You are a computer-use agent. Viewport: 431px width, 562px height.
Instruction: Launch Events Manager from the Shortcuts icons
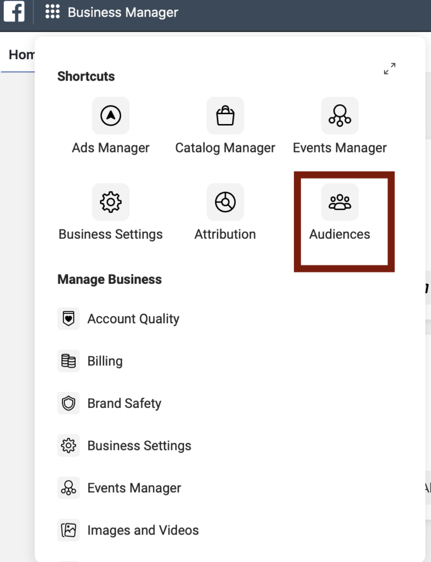pyautogui.click(x=339, y=116)
